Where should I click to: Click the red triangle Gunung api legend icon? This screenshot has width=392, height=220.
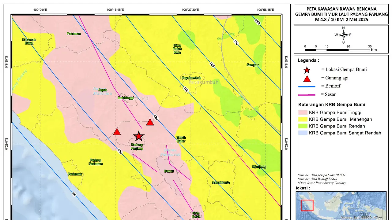[x=307, y=78]
